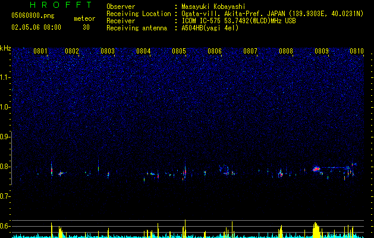Screen dimensions: 374x238
Task: Click the 1.0 kHz axis label
Action: (5, 107)
